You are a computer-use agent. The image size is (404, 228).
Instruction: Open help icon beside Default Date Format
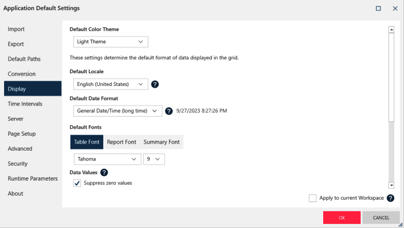coord(169,111)
